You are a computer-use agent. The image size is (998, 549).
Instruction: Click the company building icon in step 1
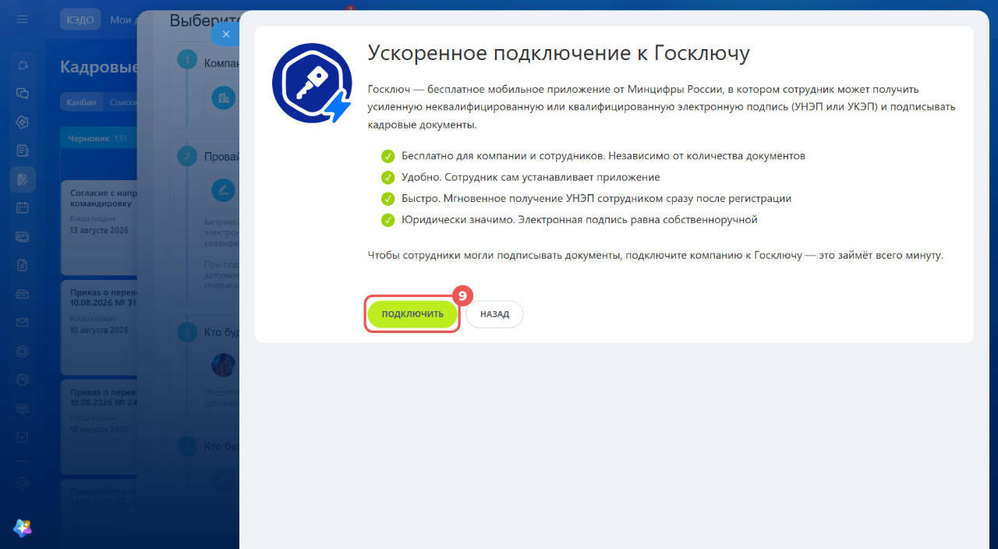point(224,97)
